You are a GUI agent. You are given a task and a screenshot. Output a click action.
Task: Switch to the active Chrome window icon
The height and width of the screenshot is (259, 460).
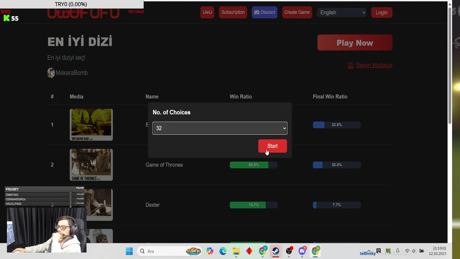[316, 251]
